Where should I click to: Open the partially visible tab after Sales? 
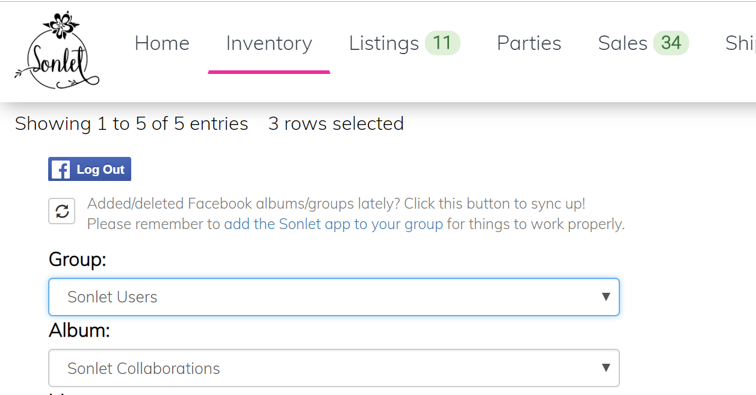740,43
